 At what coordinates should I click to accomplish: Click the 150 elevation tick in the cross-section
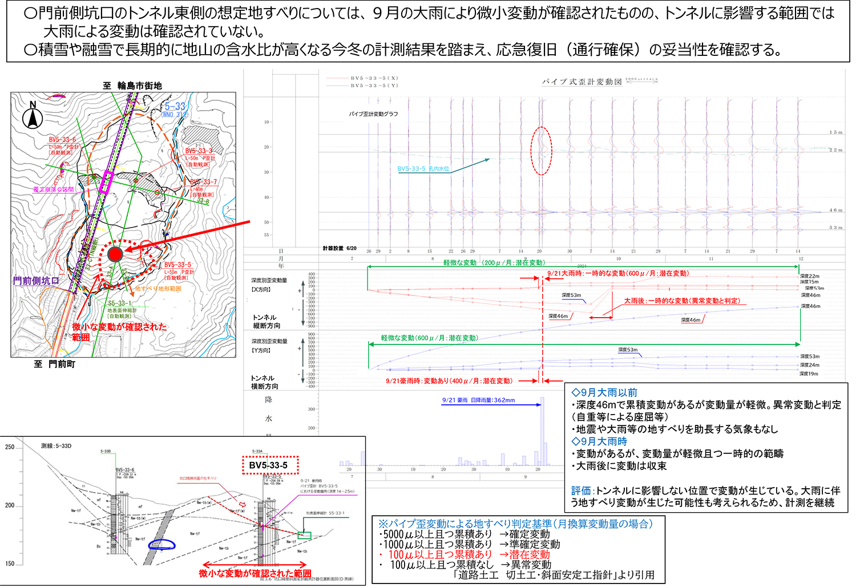[10, 563]
